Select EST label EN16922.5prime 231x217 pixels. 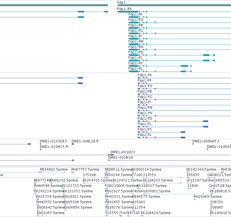pyautogui.click(x=77, y=197)
